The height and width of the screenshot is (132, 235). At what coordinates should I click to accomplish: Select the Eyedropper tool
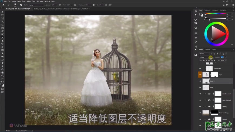(2, 31)
